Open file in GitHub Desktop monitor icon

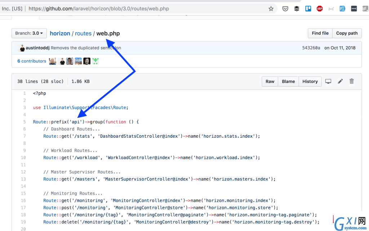point(328,81)
